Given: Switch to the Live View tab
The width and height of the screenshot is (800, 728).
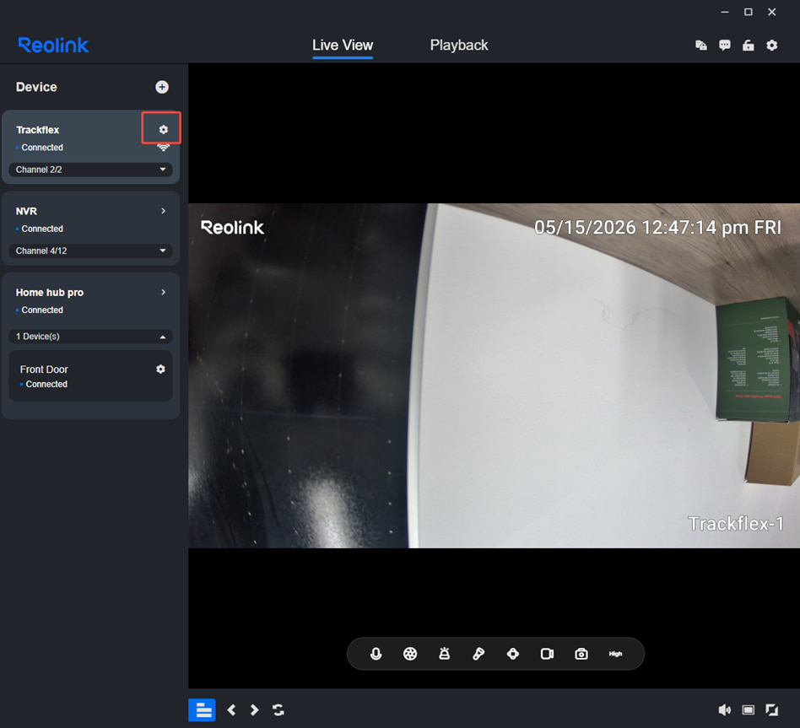Looking at the screenshot, I should pos(343,45).
